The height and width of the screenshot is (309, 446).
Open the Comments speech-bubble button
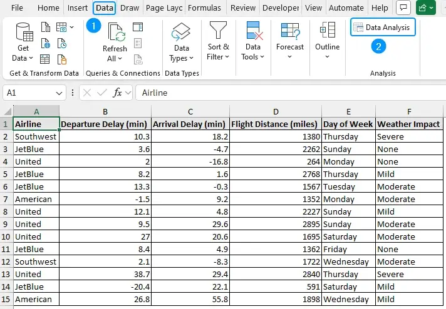(x=403, y=8)
